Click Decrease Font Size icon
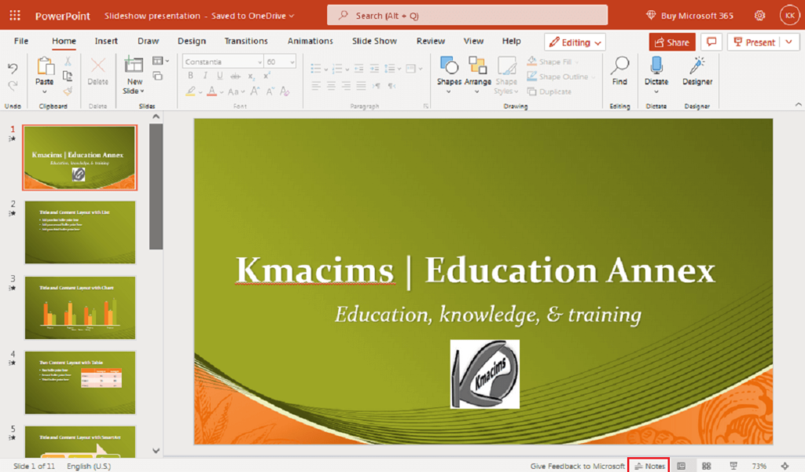 [270, 91]
